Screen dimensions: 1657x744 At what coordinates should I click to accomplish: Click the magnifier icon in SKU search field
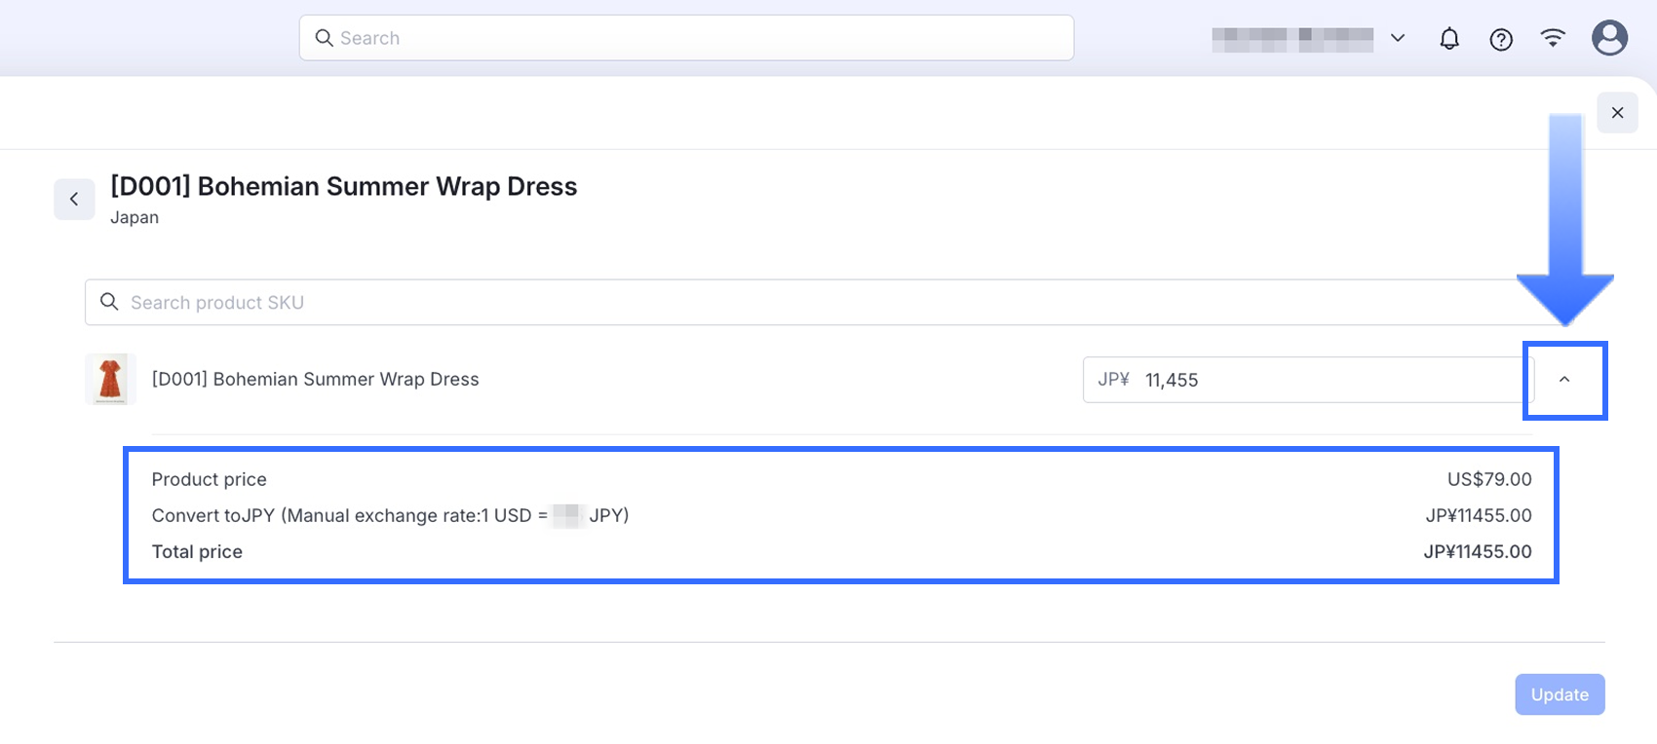click(109, 302)
